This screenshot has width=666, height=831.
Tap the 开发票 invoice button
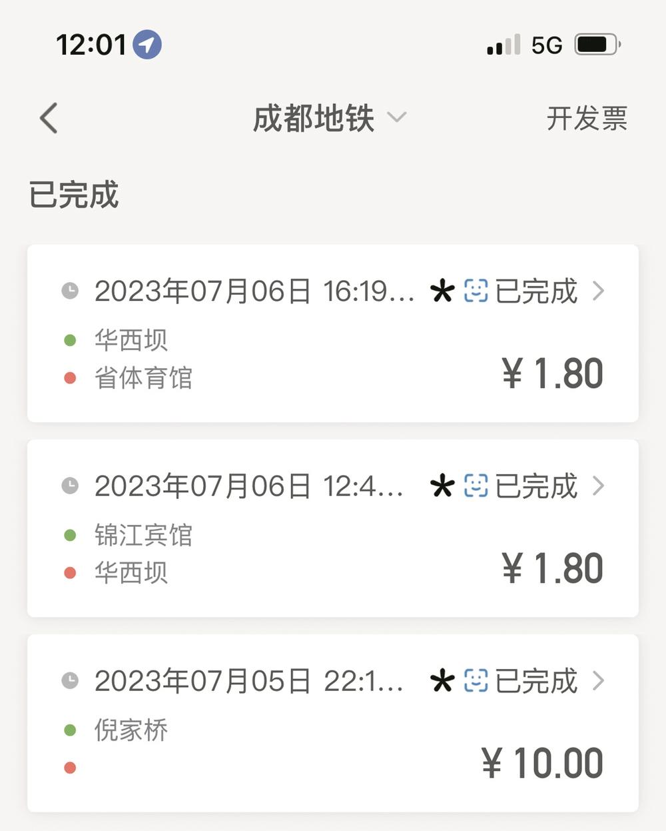tap(587, 119)
